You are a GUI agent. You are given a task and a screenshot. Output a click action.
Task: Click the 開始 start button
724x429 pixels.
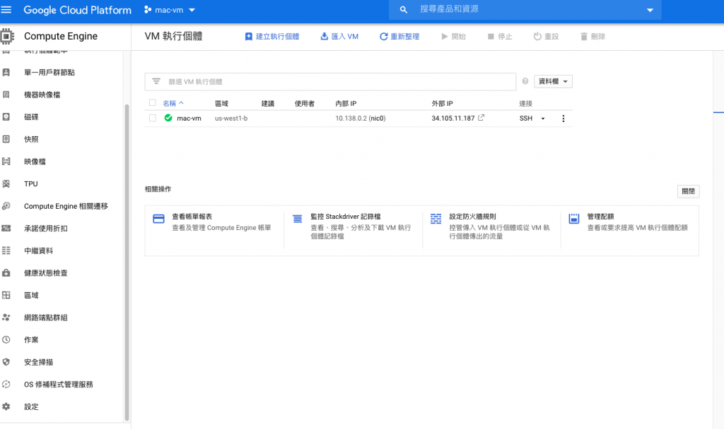453,37
